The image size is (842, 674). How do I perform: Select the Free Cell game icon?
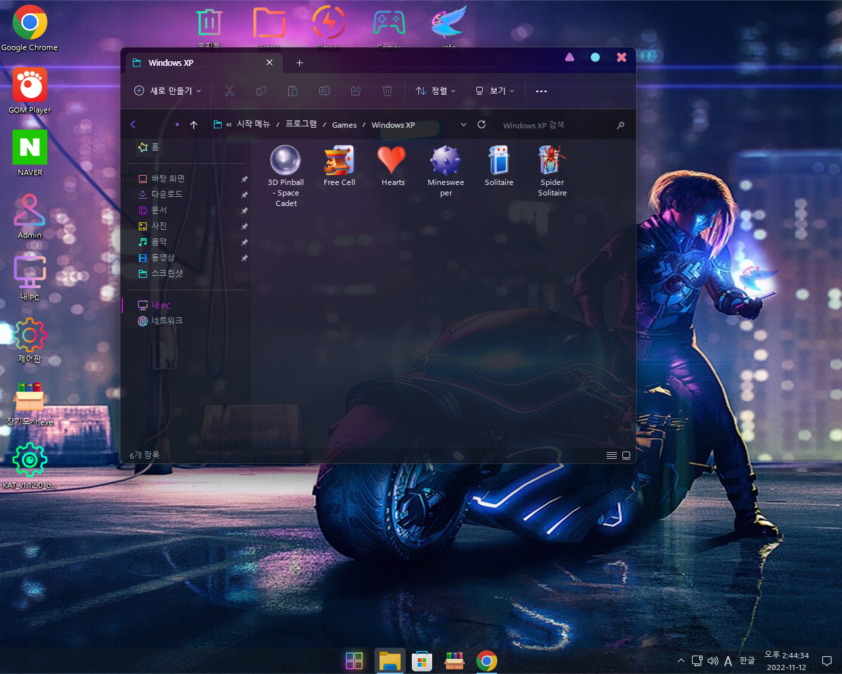339,166
